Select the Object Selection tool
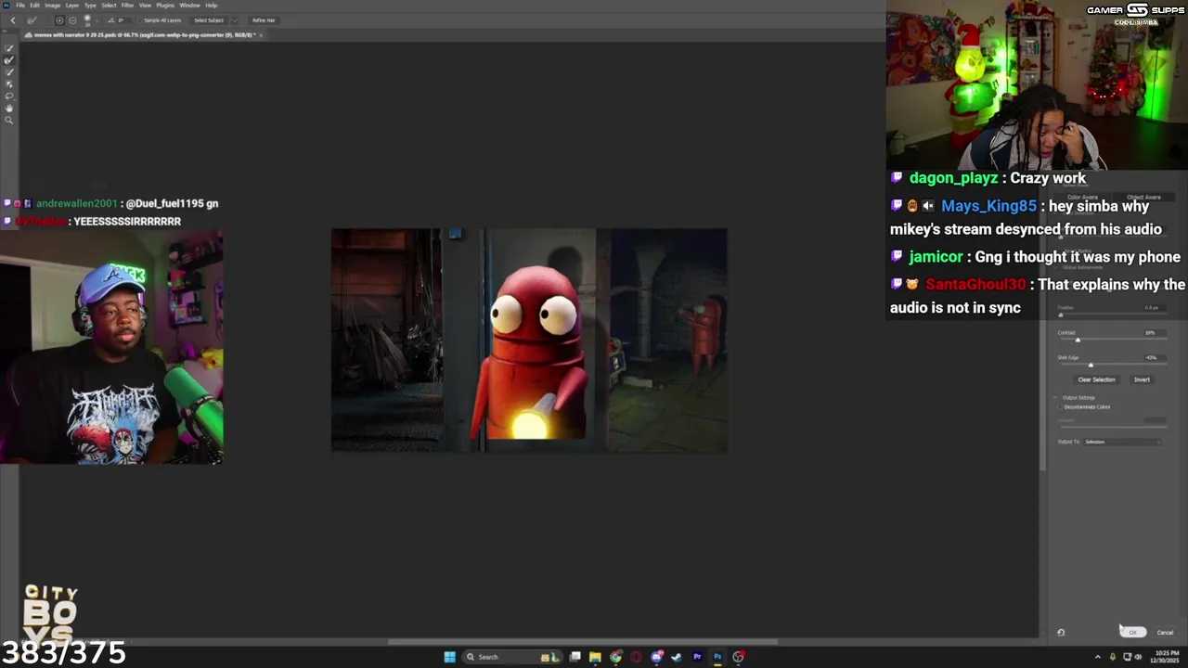Screen dimensions: 1188x668 click(x=9, y=84)
